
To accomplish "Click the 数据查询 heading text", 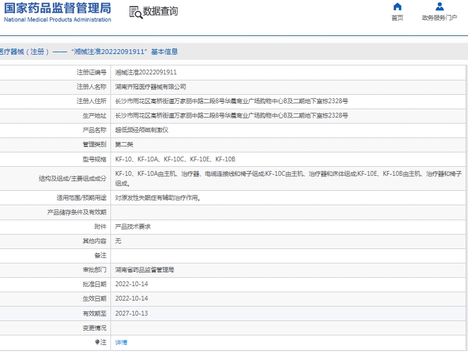I will coord(160,11).
